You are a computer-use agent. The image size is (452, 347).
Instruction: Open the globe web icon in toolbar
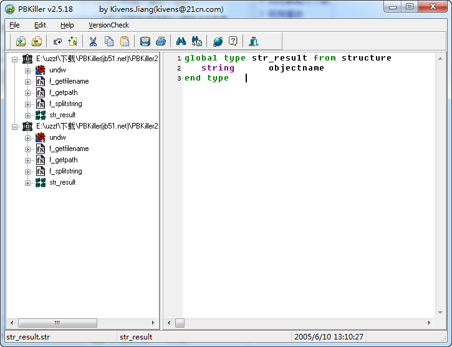tap(218, 42)
